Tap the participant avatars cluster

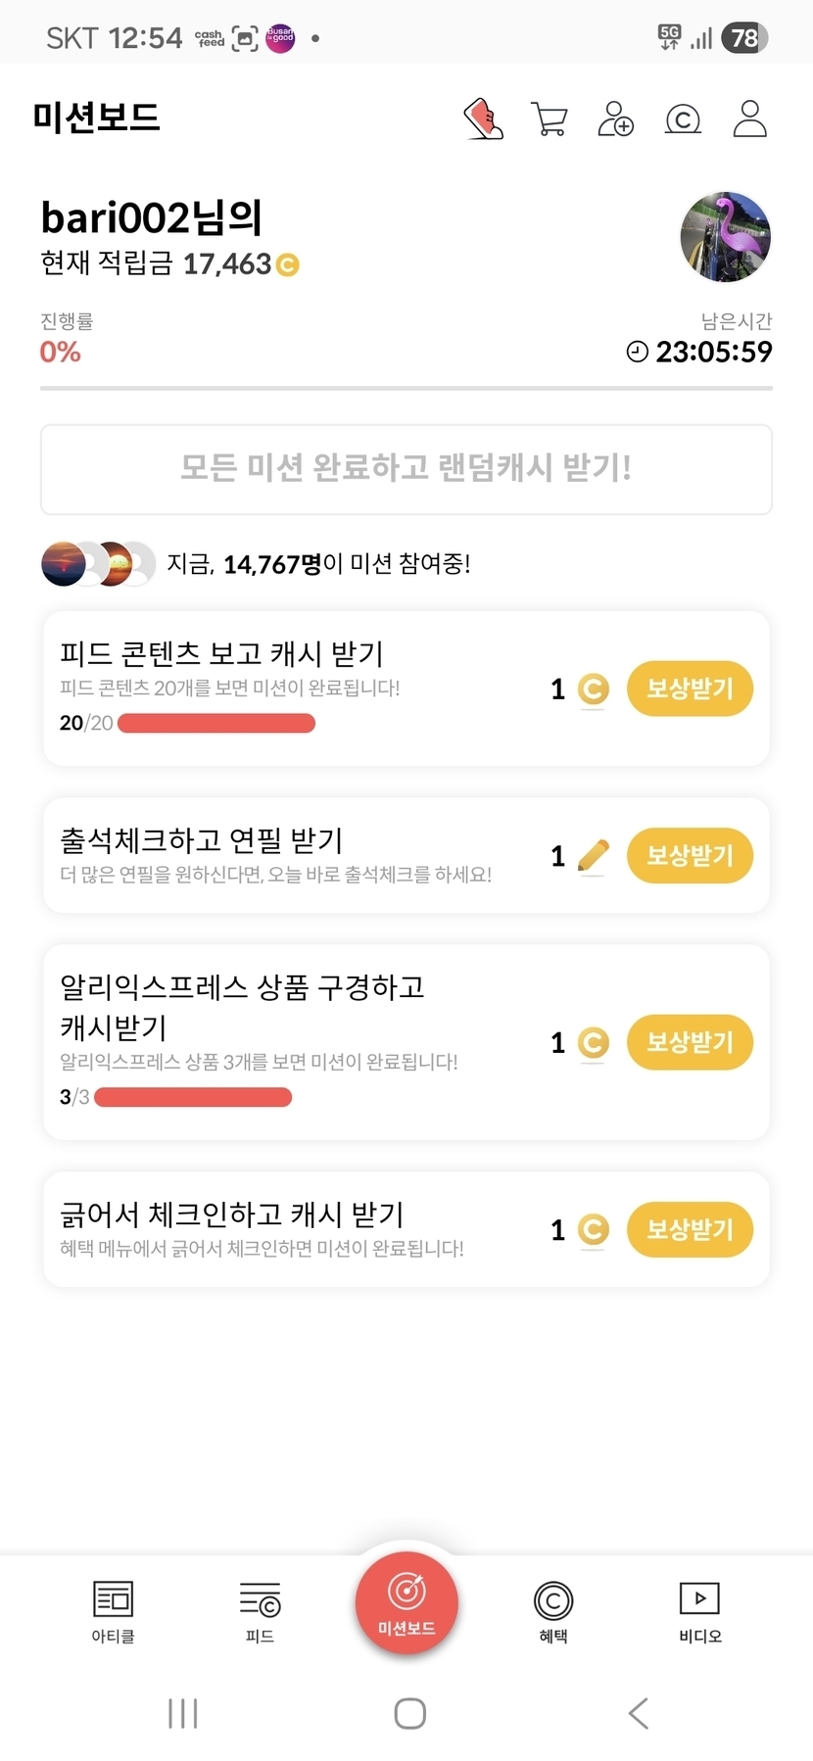(98, 564)
